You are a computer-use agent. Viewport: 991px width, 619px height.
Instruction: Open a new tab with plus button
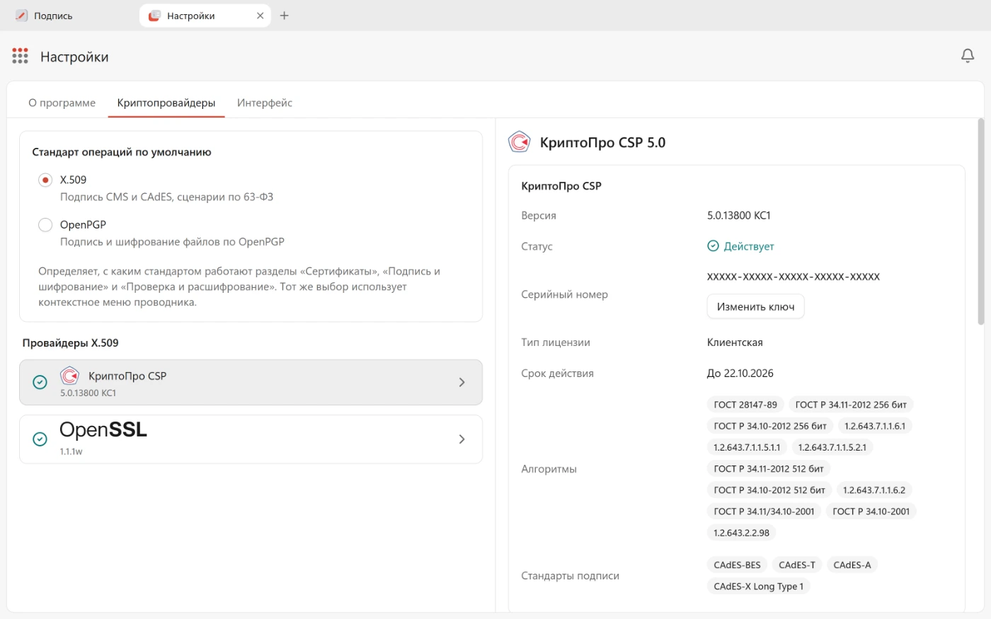click(285, 16)
